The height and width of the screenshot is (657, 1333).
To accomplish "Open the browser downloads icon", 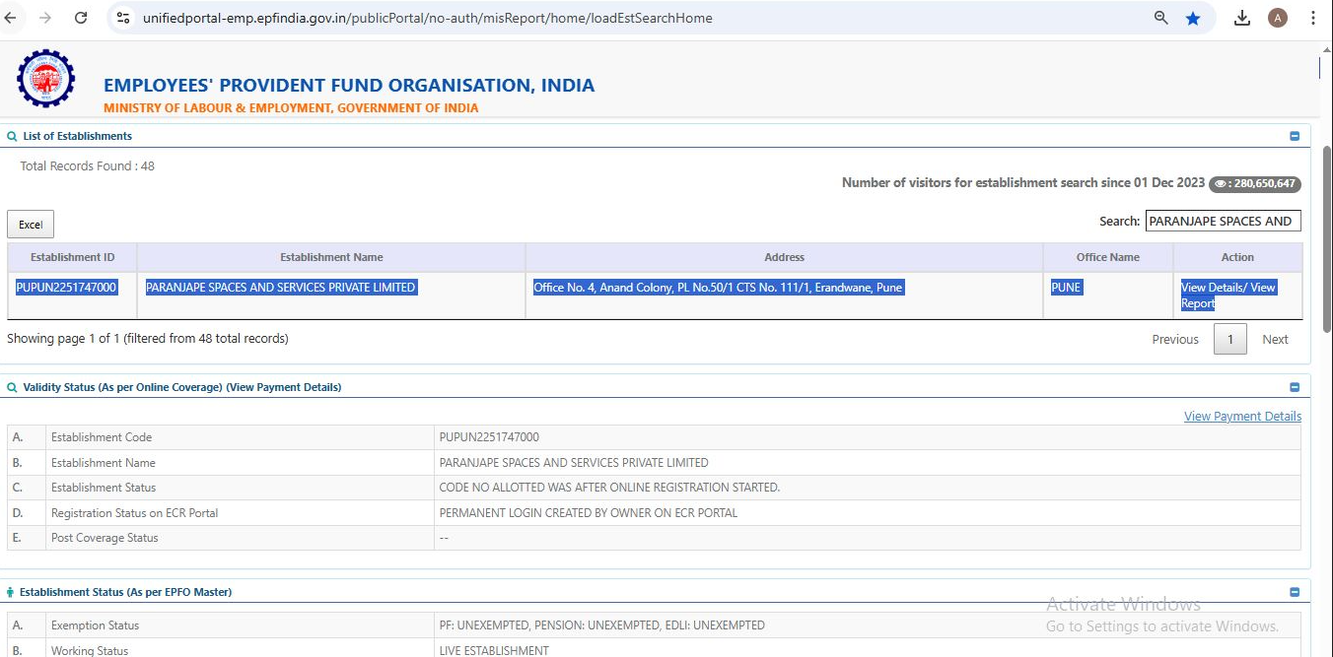I will [1242, 18].
